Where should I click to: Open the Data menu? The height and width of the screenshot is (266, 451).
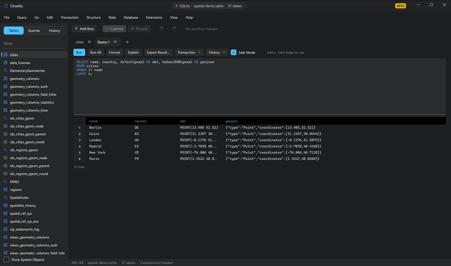[112, 17]
